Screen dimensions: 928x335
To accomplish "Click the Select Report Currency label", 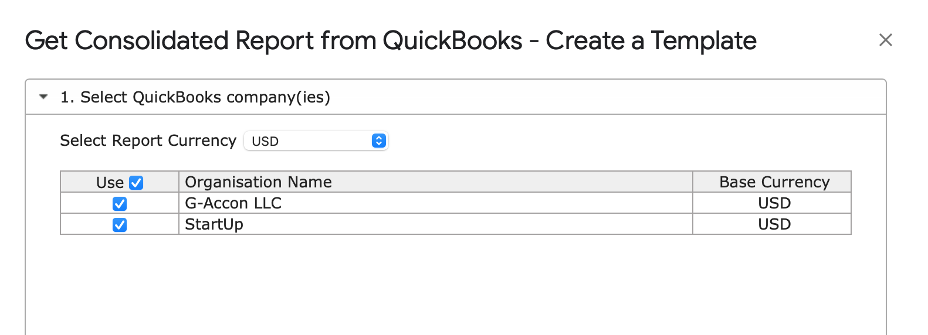I will tap(148, 141).
